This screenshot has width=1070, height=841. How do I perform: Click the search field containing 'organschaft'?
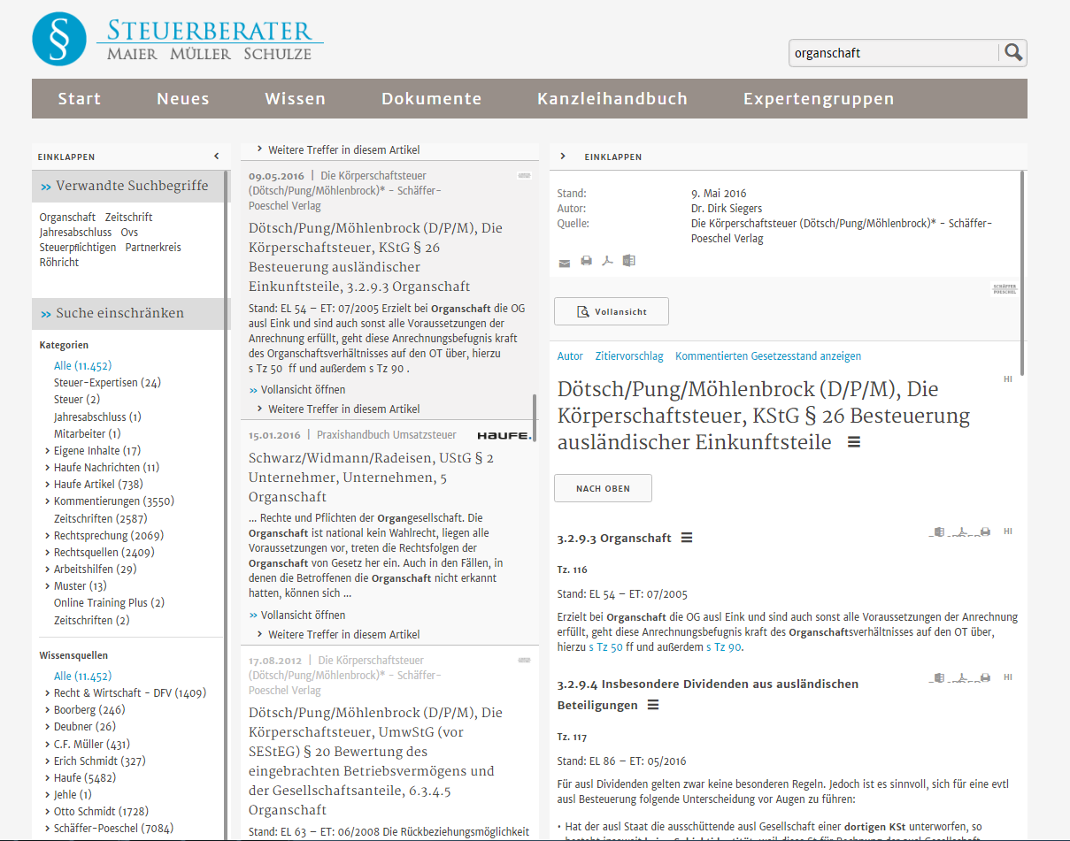click(x=894, y=53)
